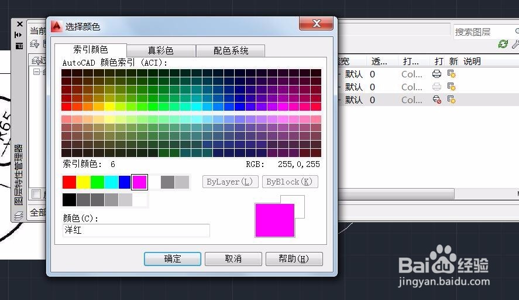
Task: Pick the light gray swatch left of ByLayer
Action: tap(182, 182)
